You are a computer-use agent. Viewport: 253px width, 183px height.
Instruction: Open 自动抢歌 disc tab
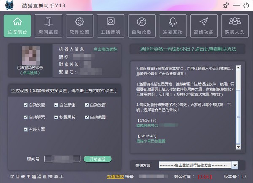142,26
